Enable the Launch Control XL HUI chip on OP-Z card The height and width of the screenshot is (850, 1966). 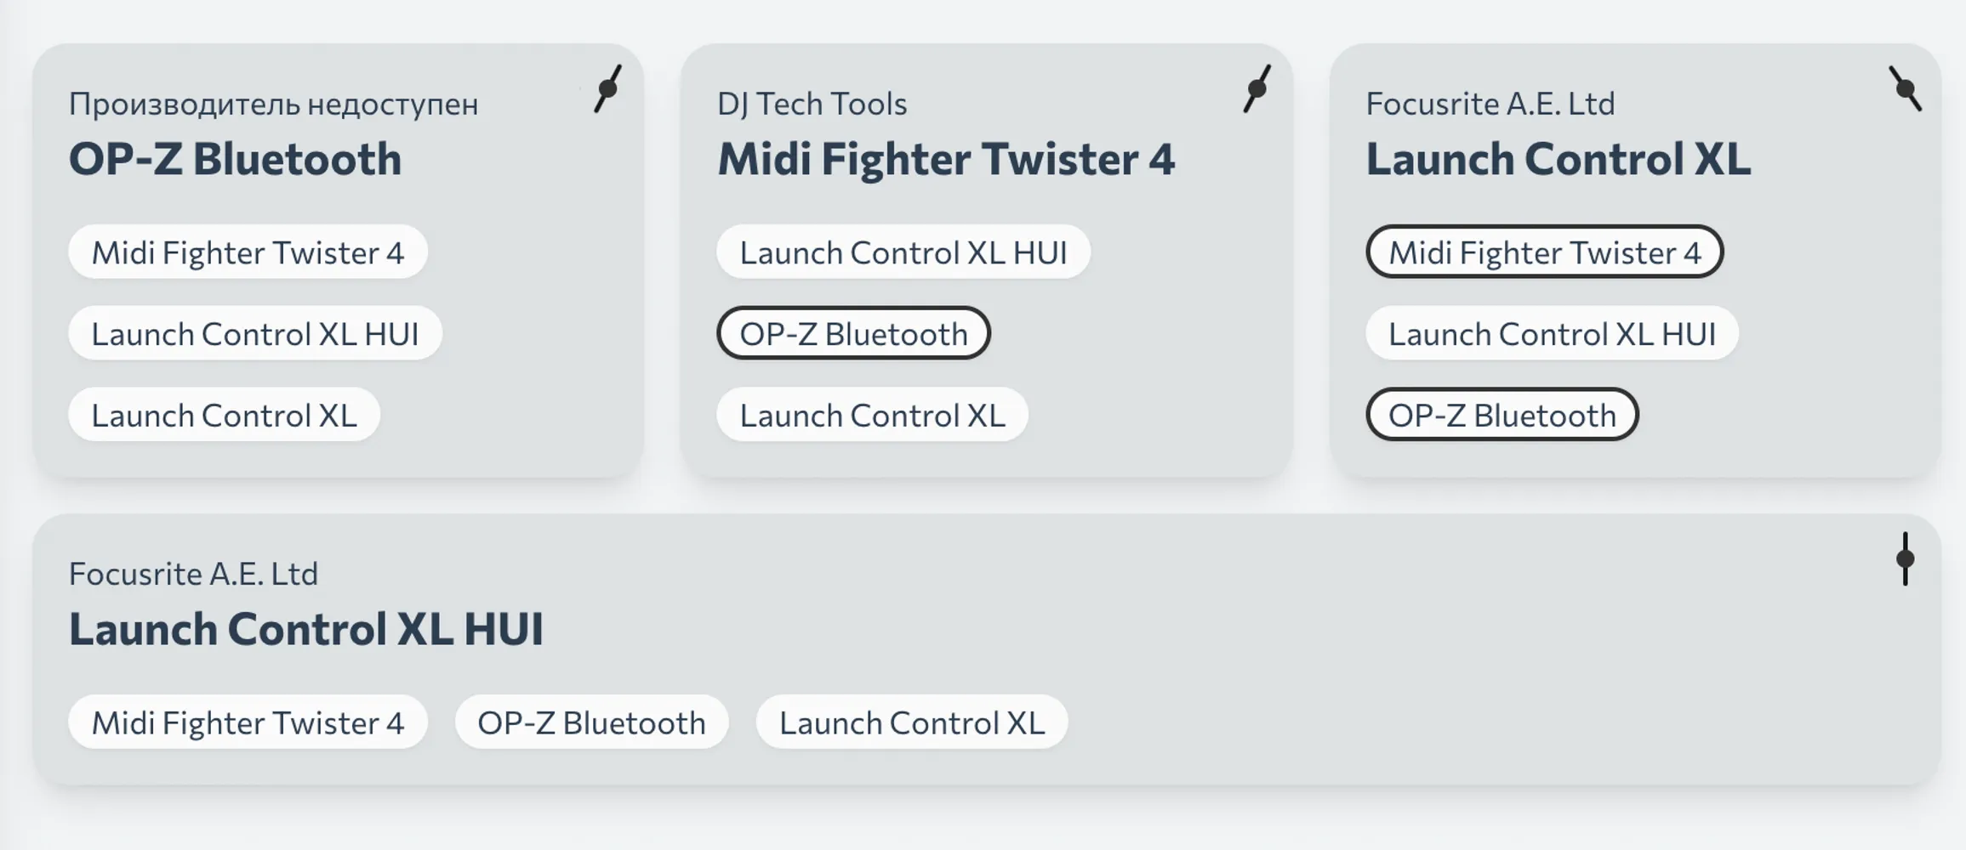click(254, 333)
